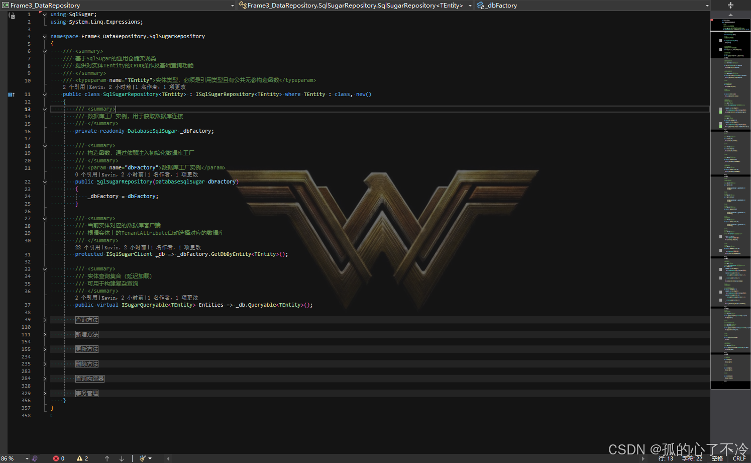Collapse the constructor body at line 22

click(45, 182)
